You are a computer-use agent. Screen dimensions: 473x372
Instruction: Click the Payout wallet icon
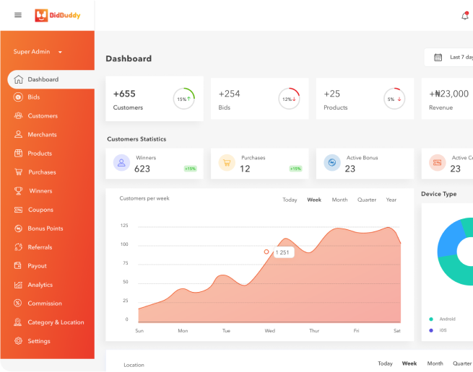18,266
